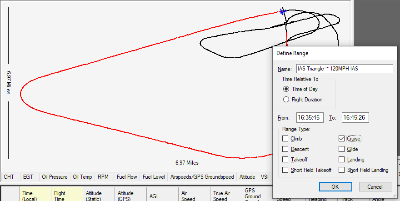
Task: Open the Fuel Level tab
Action: pos(154,177)
